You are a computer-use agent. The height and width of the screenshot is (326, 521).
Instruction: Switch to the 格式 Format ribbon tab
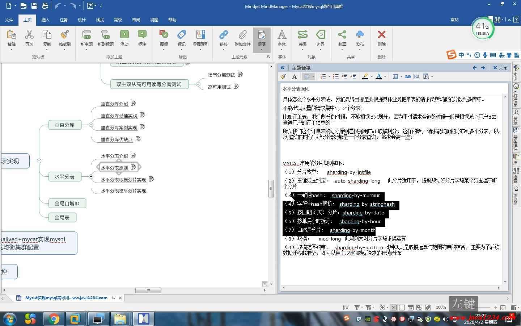[100, 20]
